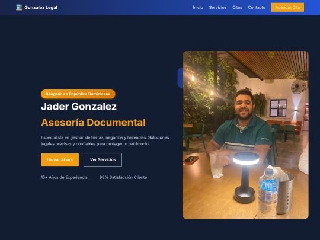This screenshot has height=240, width=320.
Task: Click the description paragraph about gestión de tierras
Action: point(105,140)
